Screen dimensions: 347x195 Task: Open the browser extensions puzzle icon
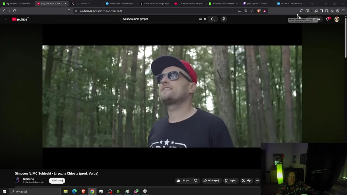(x=302, y=11)
